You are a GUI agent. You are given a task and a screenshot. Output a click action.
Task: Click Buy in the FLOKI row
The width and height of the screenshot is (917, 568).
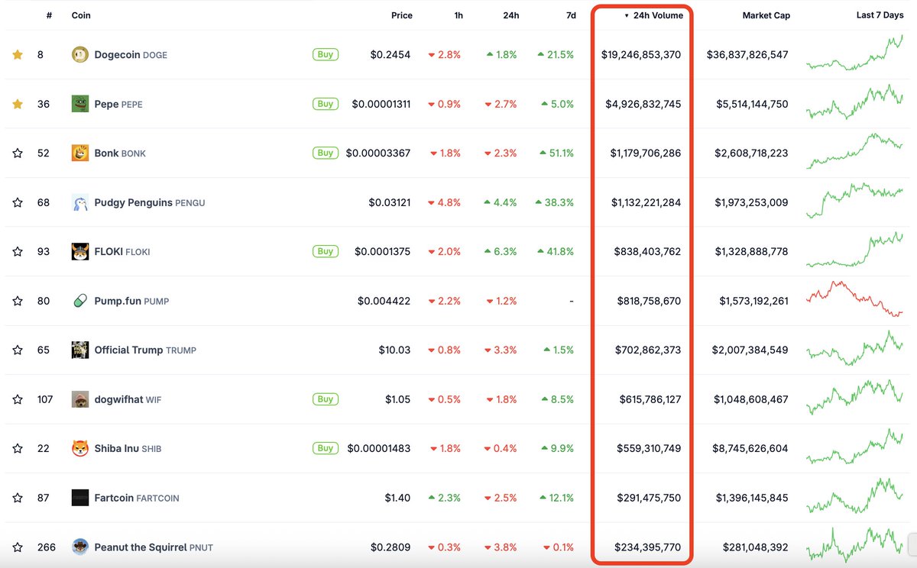click(326, 251)
